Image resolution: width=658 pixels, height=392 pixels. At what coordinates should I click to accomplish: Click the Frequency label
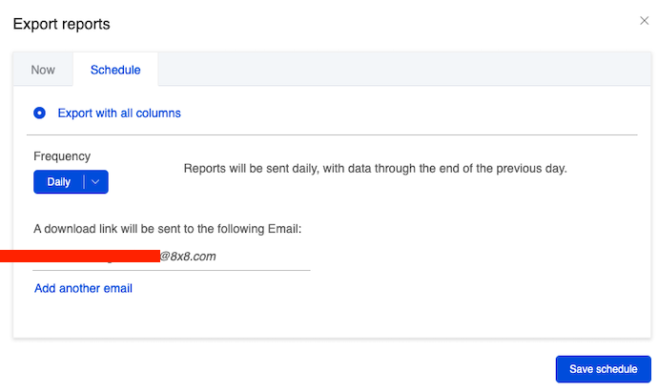[62, 155]
